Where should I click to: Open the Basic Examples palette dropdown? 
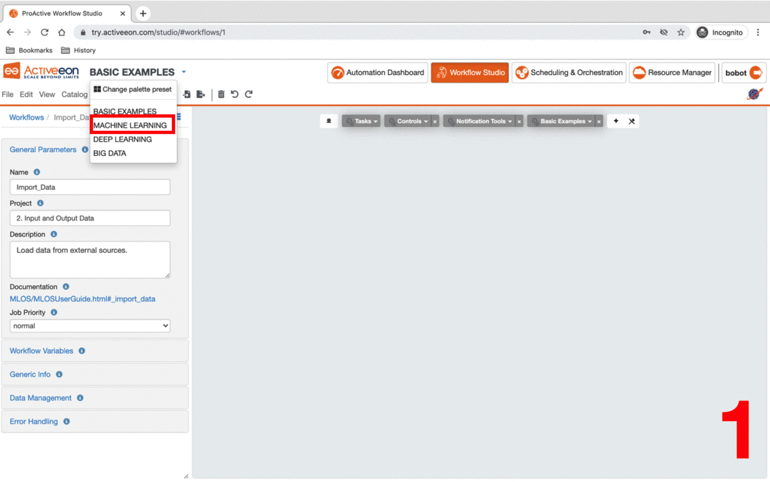click(x=561, y=121)
